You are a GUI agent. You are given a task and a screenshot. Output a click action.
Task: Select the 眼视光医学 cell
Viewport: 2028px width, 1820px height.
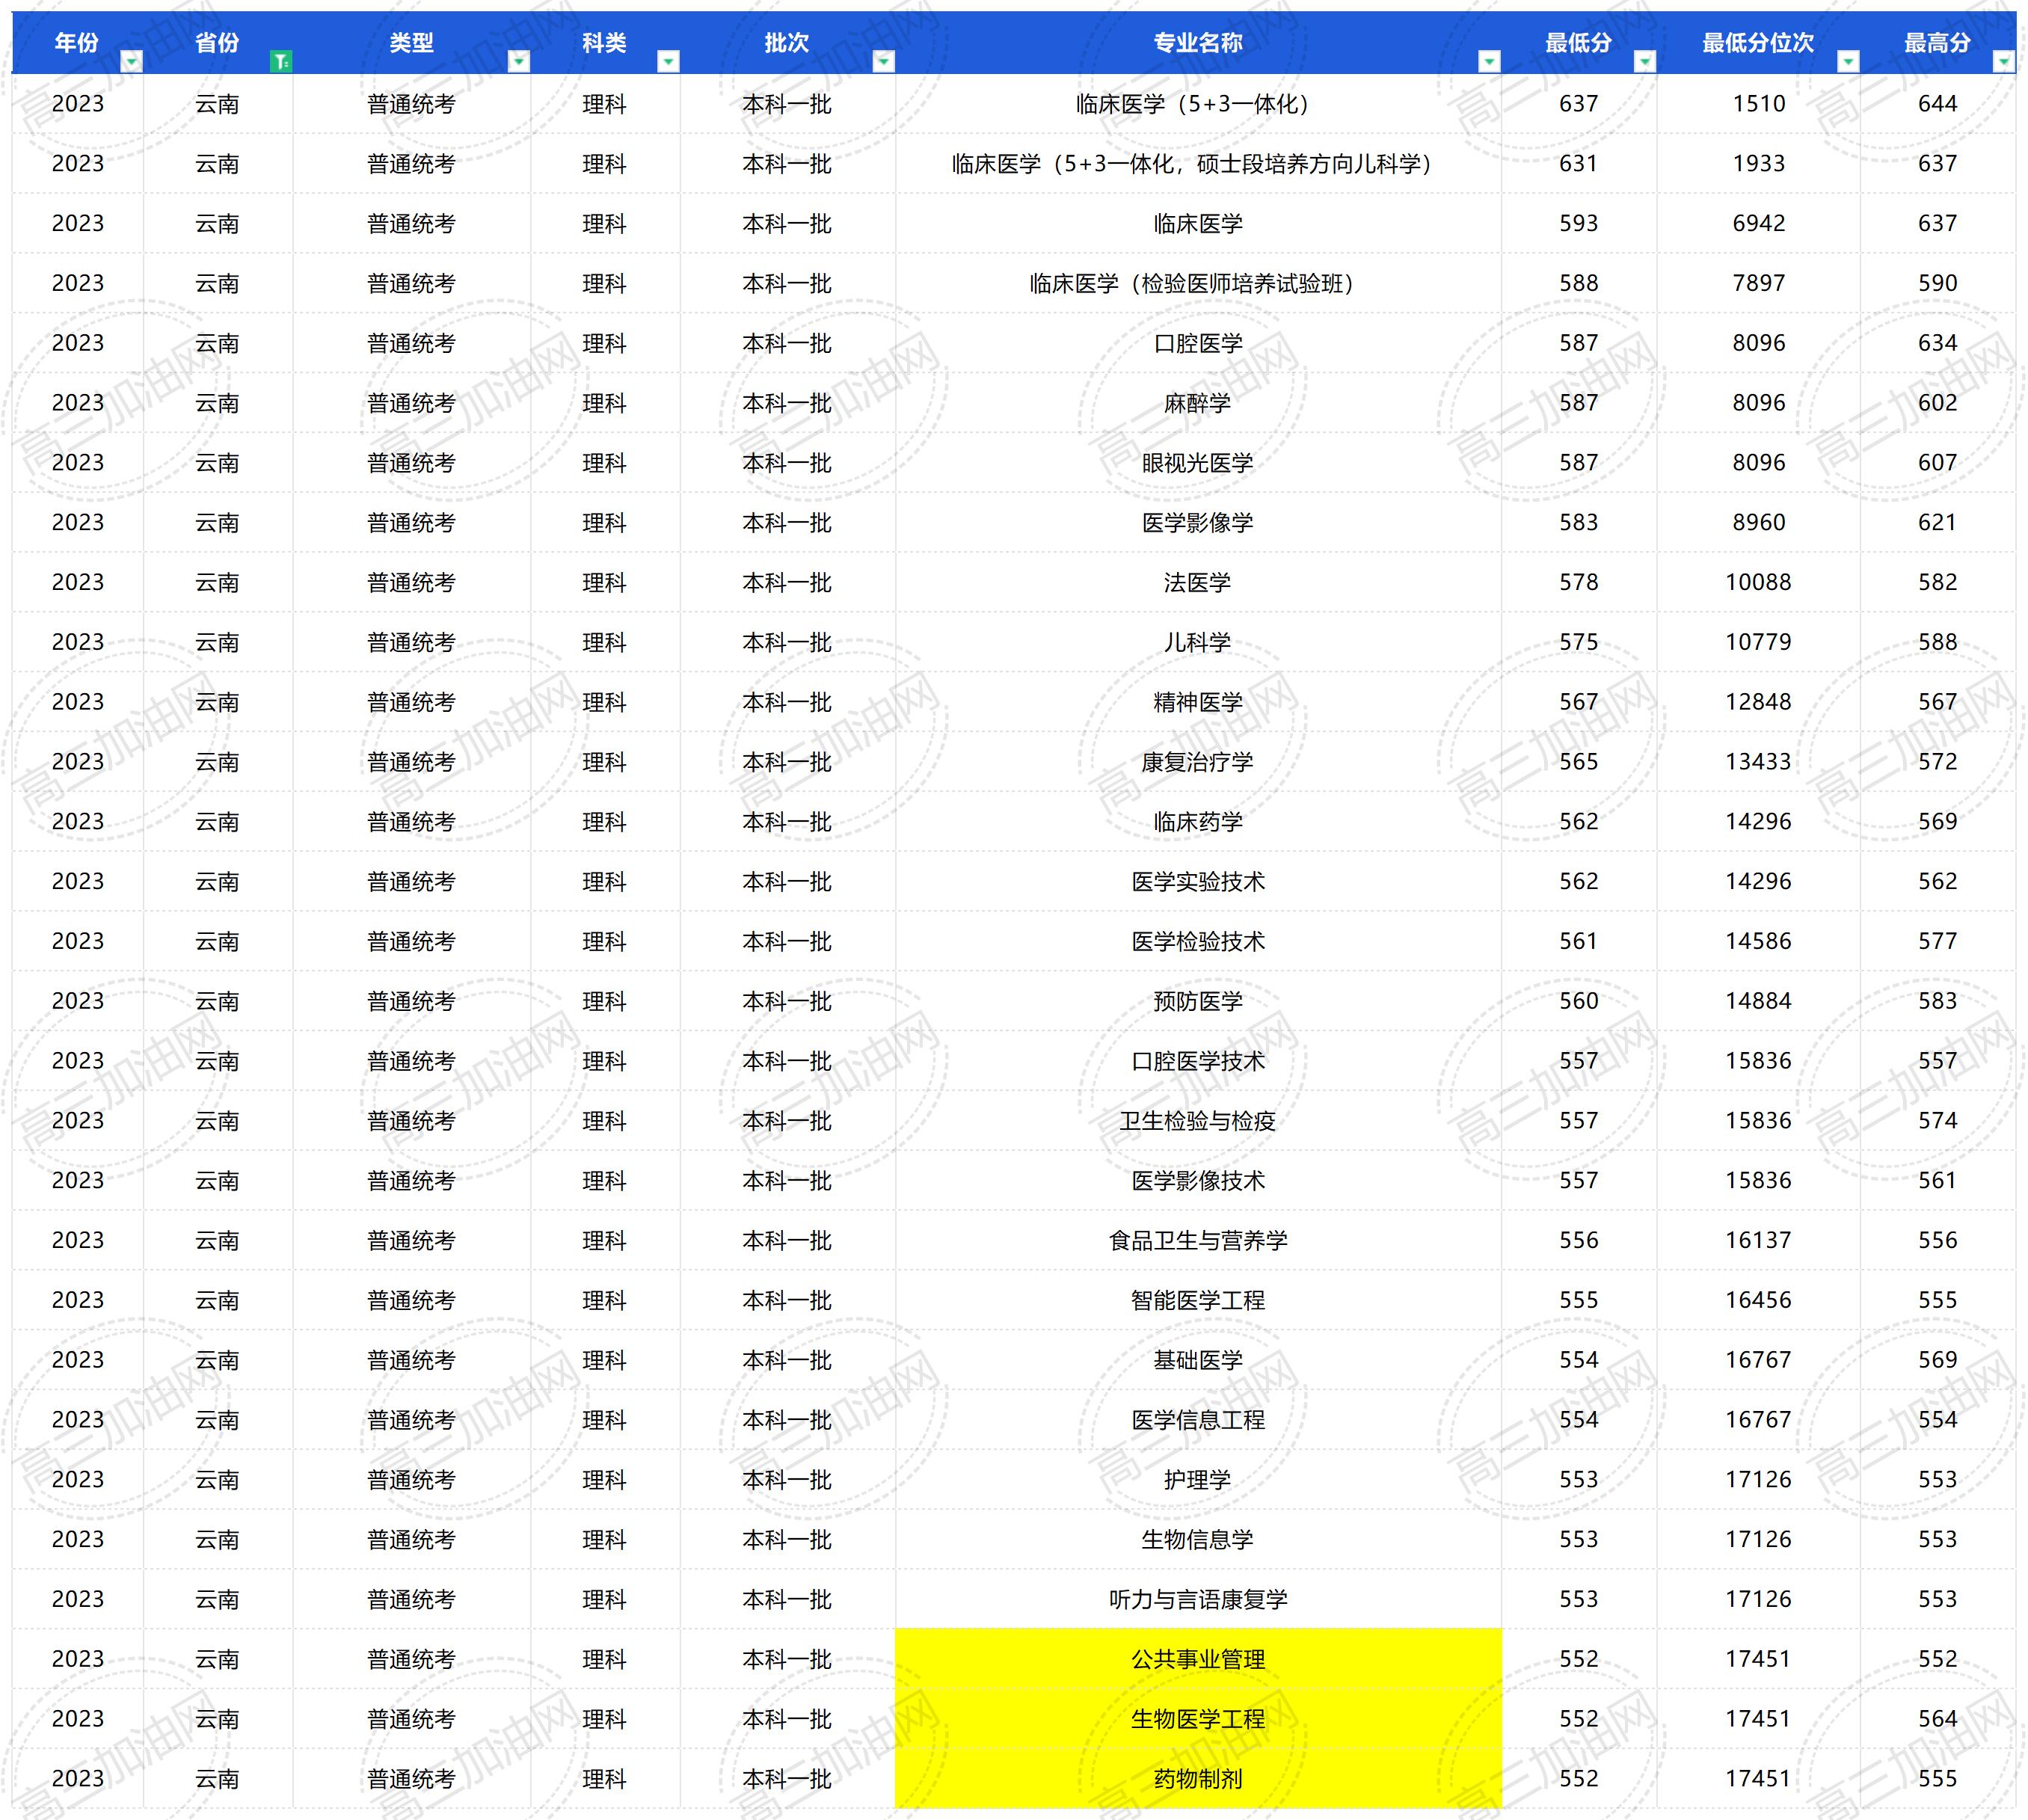point(1198,463)
